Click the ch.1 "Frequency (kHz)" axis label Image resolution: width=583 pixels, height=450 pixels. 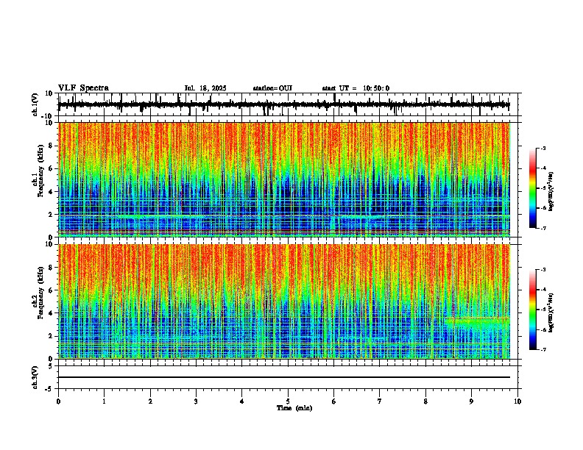(40, 171)
